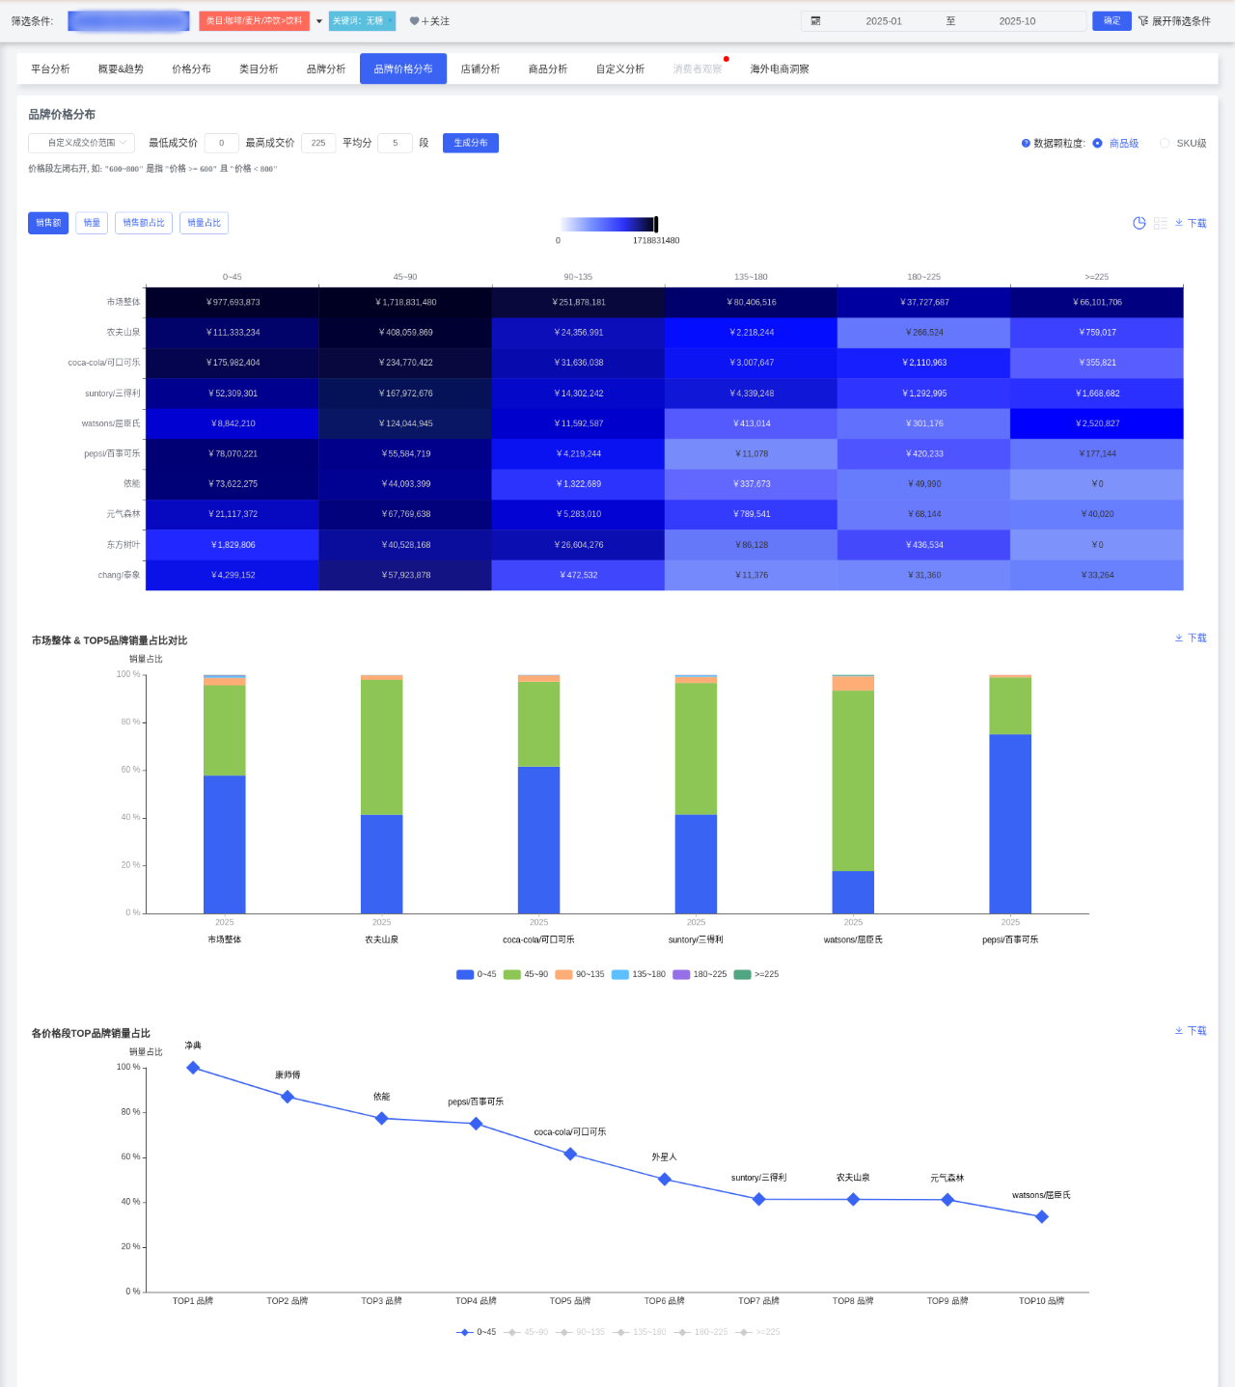Click the 销售额占比 metric button
The image size is (1235, 1387).
click(x=144, y=223)
